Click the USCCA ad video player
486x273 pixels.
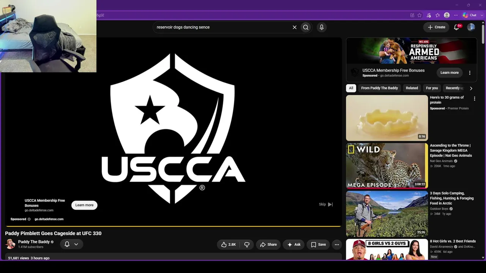[x=173, y=132]
